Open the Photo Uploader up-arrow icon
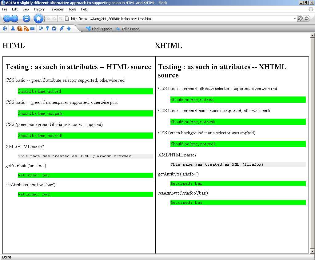 (69, 29)
